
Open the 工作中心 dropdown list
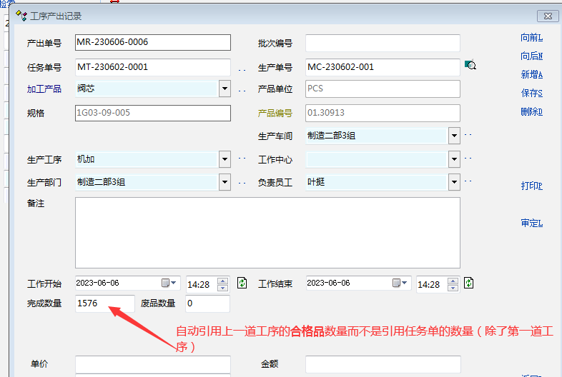[x=454, y=159]
